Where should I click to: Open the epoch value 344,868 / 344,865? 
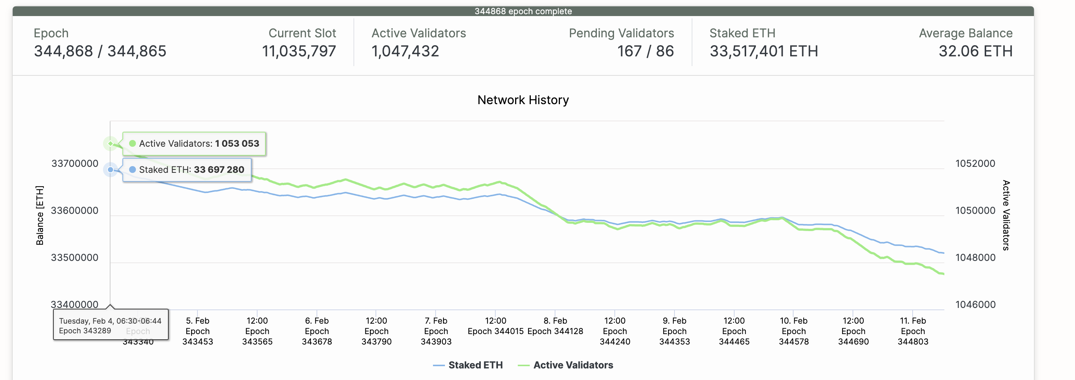tap(100, 51)
